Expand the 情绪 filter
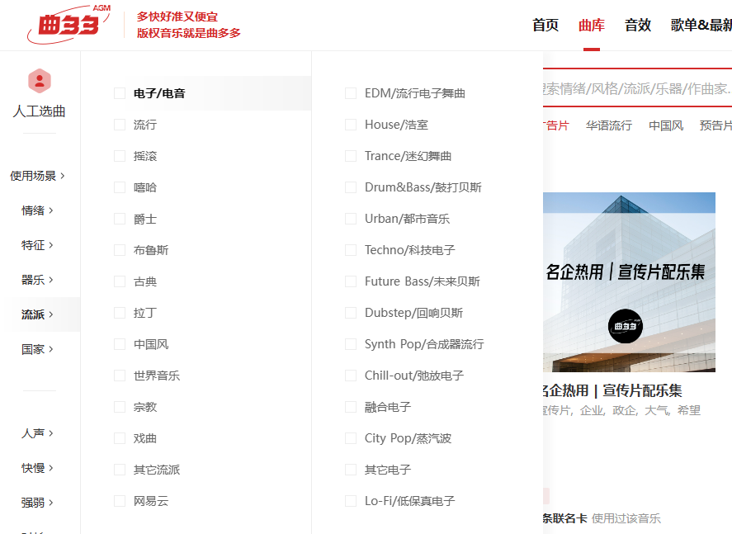The width and height of the screenshot is (732, 534). tap(37, 210)
